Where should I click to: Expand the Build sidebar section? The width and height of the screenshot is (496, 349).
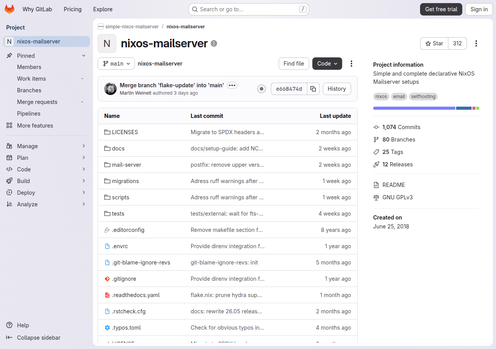(x=46, y=181)
